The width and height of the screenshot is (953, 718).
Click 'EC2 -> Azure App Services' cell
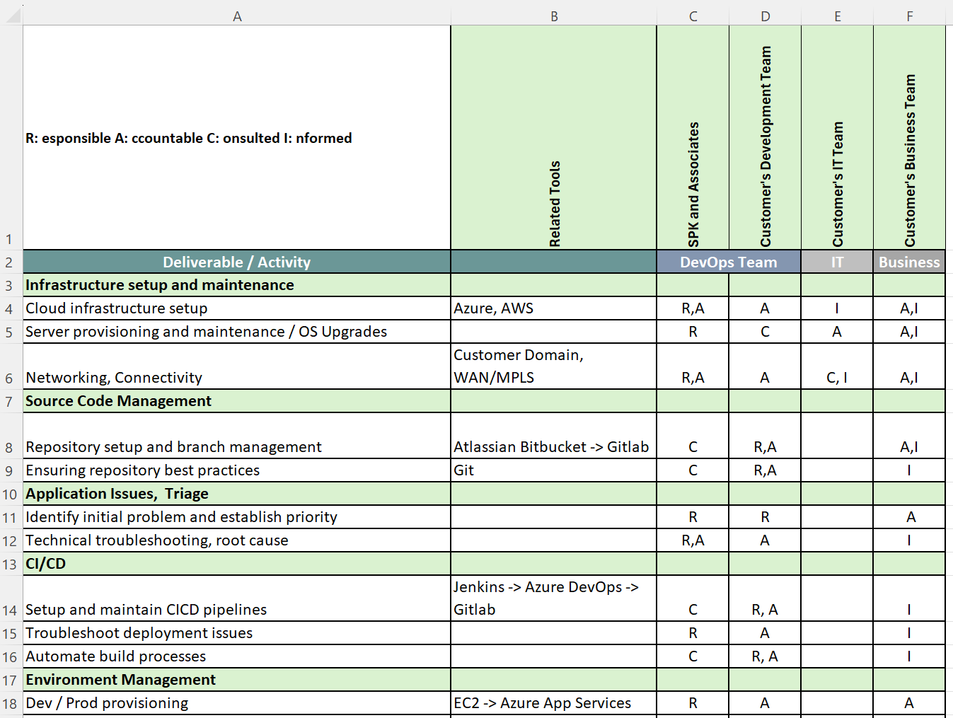(554, 703)
